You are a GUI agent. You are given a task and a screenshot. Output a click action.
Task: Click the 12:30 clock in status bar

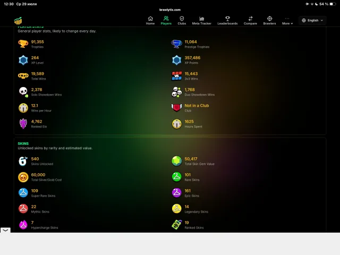pos(8,4)
